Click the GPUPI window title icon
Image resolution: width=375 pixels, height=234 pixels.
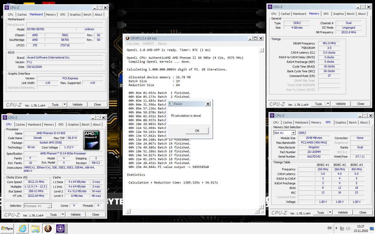pos(128,38)
